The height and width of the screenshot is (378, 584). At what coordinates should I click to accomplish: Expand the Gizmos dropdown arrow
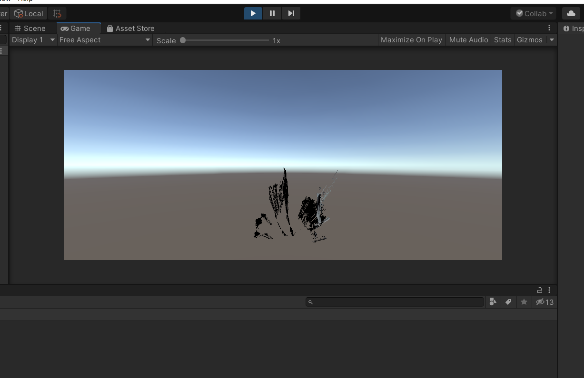coord(552,40)
